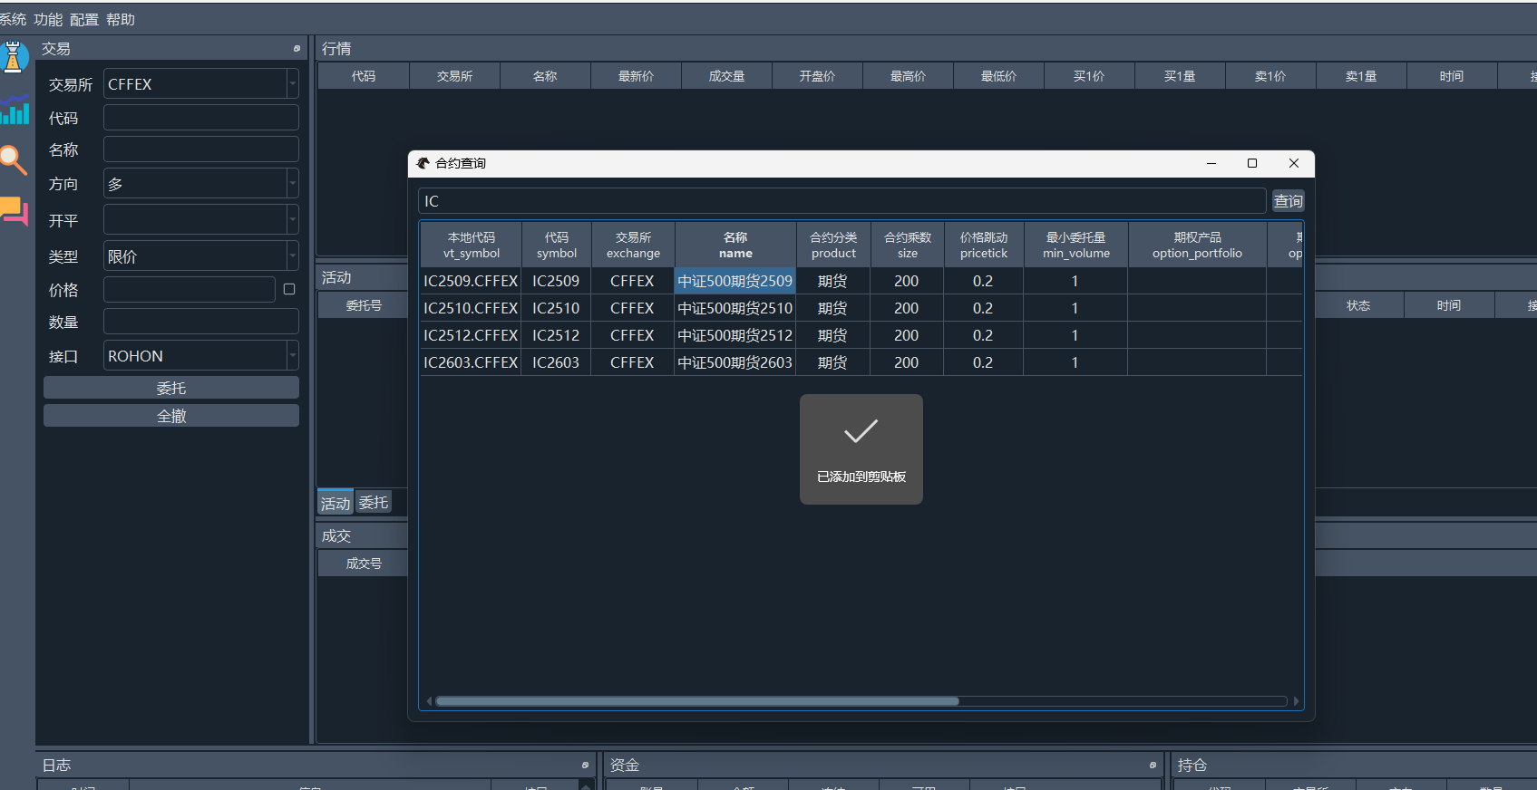
Task: Sort by 合约分类 product column header
Action: 833,245
